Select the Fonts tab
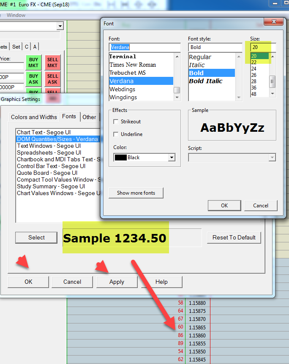289x364 pixels. coord(69,116)
